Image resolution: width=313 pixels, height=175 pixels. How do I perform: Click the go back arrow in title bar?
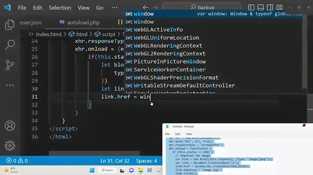tap(145, 8)
